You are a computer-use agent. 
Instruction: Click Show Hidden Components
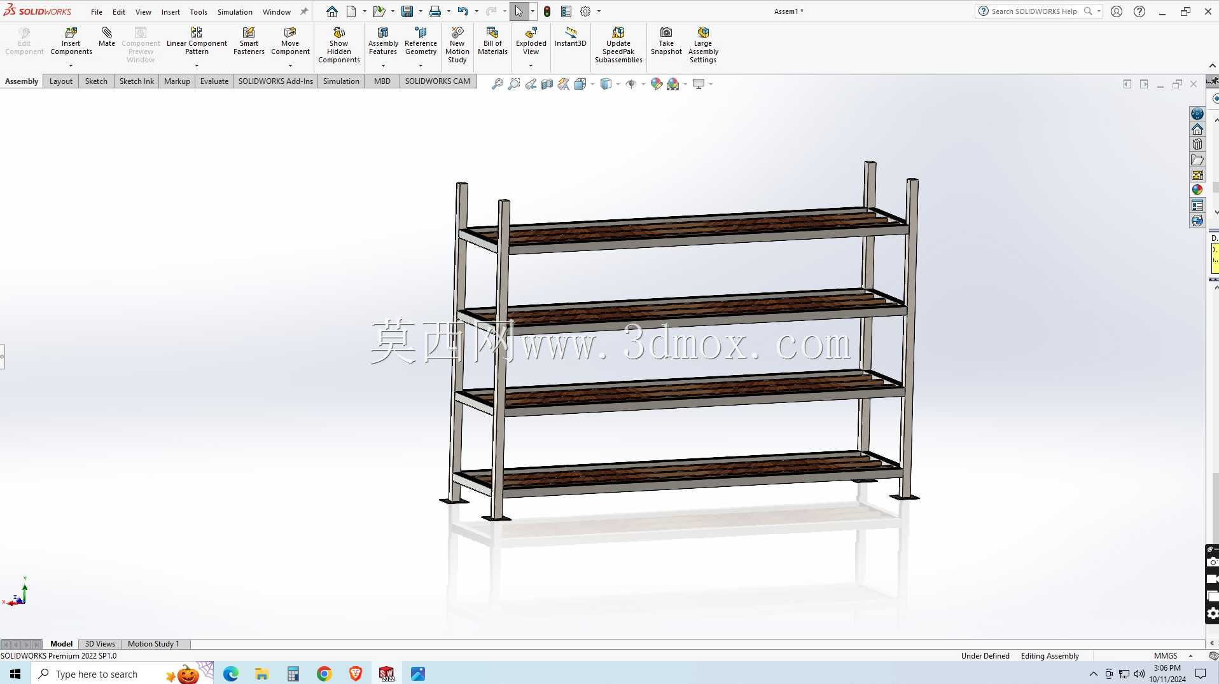pyautogui.click(x=339, y=44)
